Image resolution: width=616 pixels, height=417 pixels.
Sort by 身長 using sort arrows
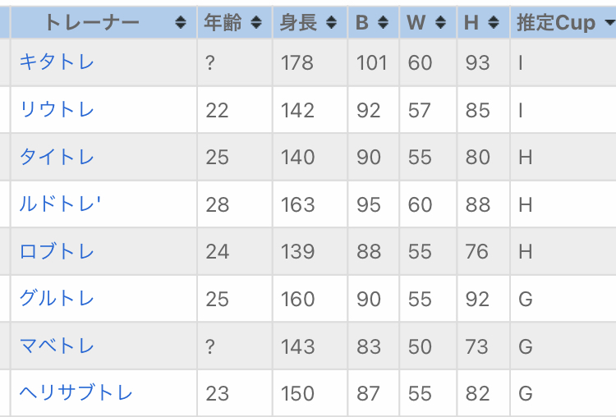pyautogui.click(x=331, y=23)
